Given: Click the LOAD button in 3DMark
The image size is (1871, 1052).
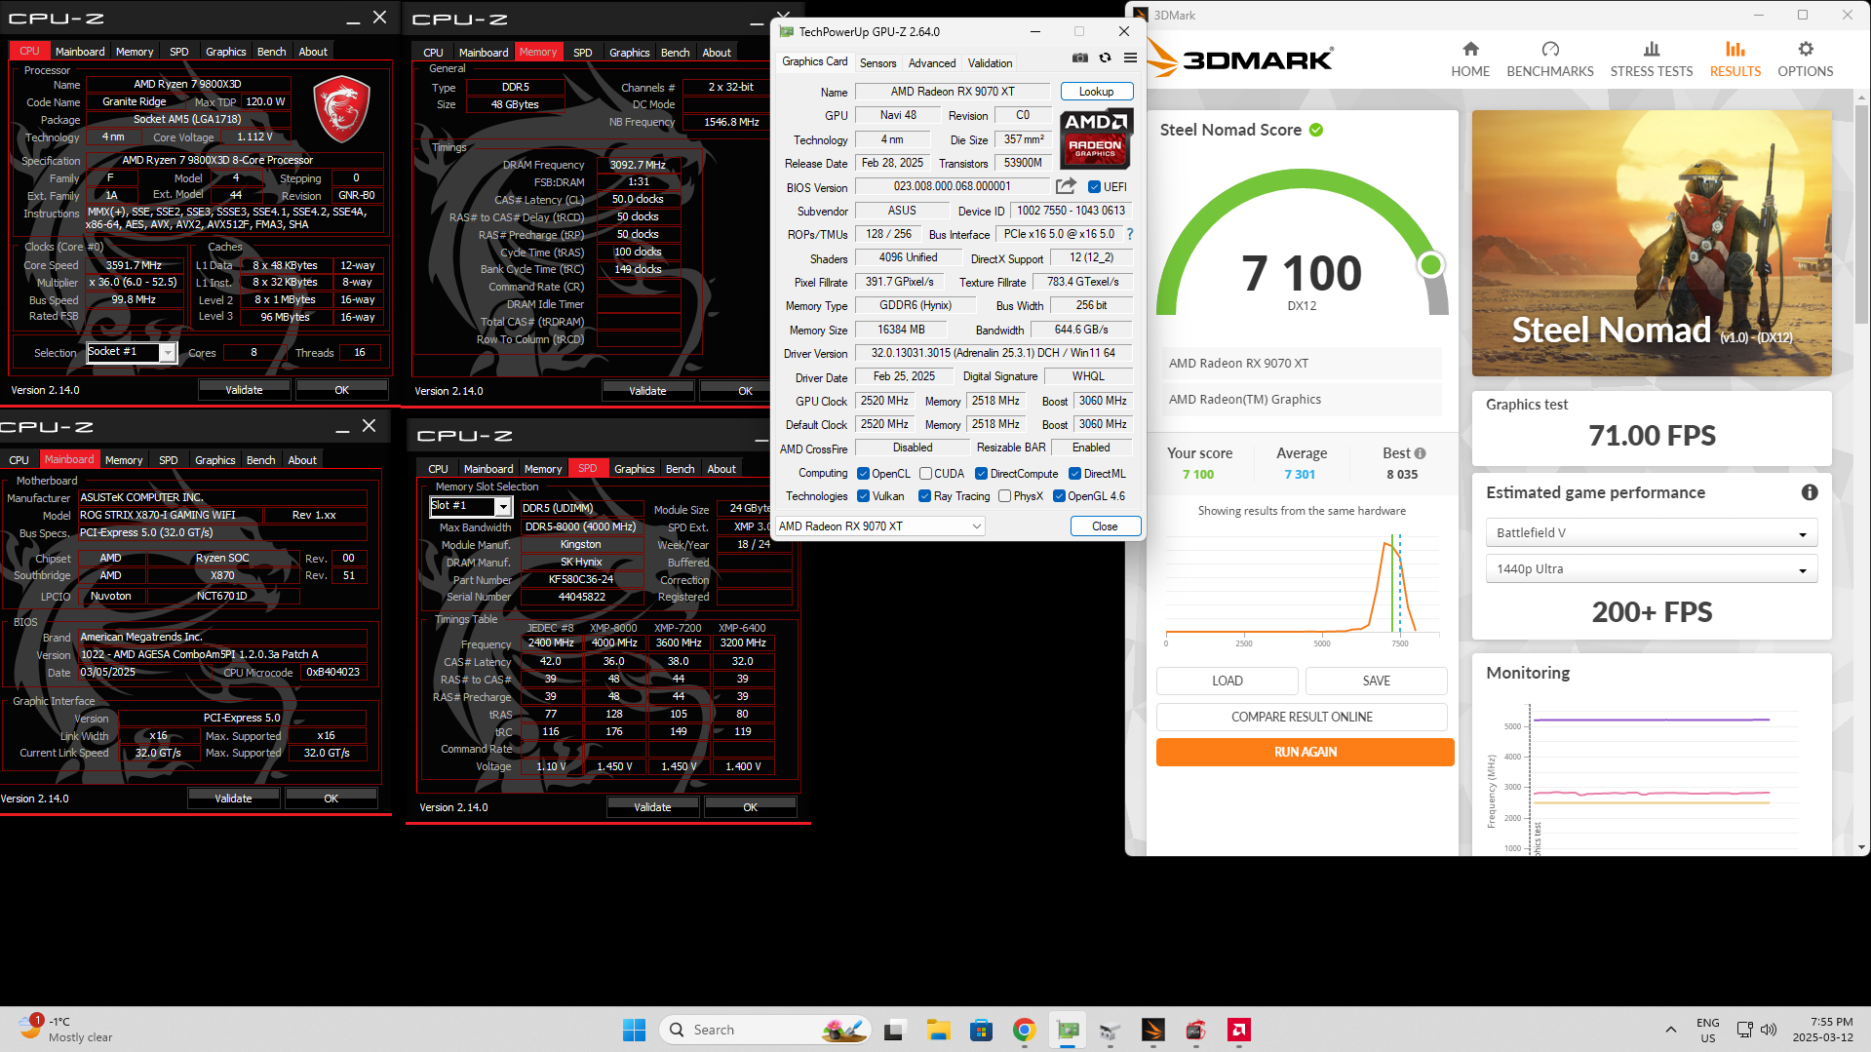Looking at the screenshot, I should (x=1227, y=681).
